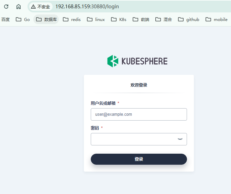Click the 欢迎登录 heading text
Image resolution: width=231 pixels, height=194 pixels.
coord(139,85)
